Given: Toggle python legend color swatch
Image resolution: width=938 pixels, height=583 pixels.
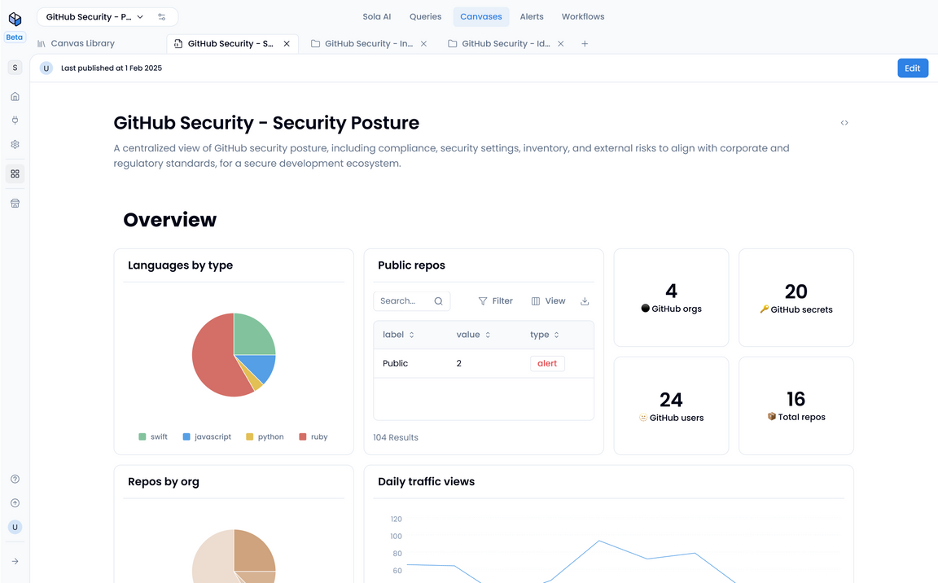Looking at the screenshot, I should (x=250, y=437).
